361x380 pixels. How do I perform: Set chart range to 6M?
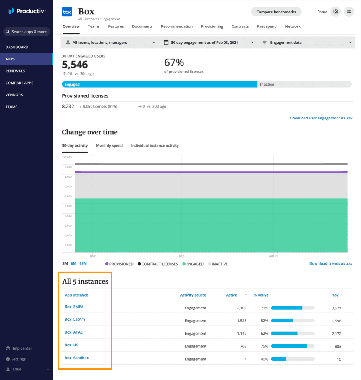(x=73, y=264)
